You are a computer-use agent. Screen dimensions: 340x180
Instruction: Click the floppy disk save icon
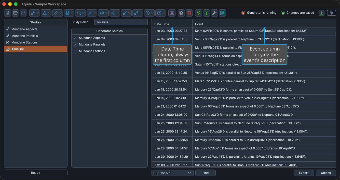[23, 13]
